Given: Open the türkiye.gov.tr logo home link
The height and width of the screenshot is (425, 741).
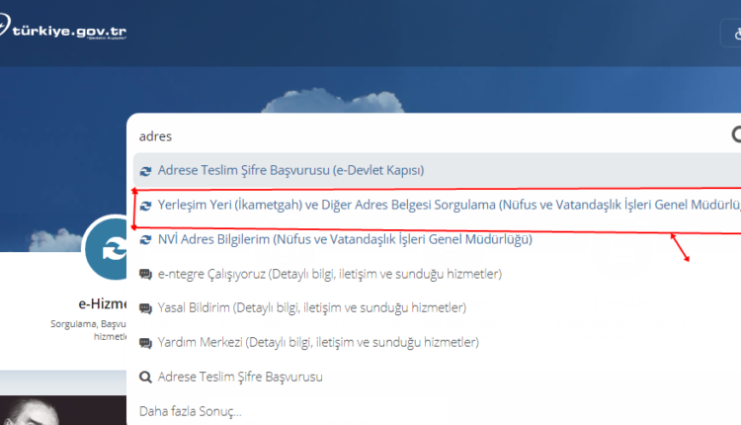Looking at the screenshot, I should pyautogui.click(x=63, y=28).
